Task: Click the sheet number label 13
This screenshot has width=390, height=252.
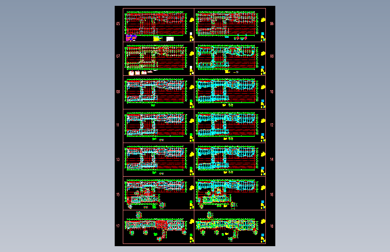Action: click(118, 160)
